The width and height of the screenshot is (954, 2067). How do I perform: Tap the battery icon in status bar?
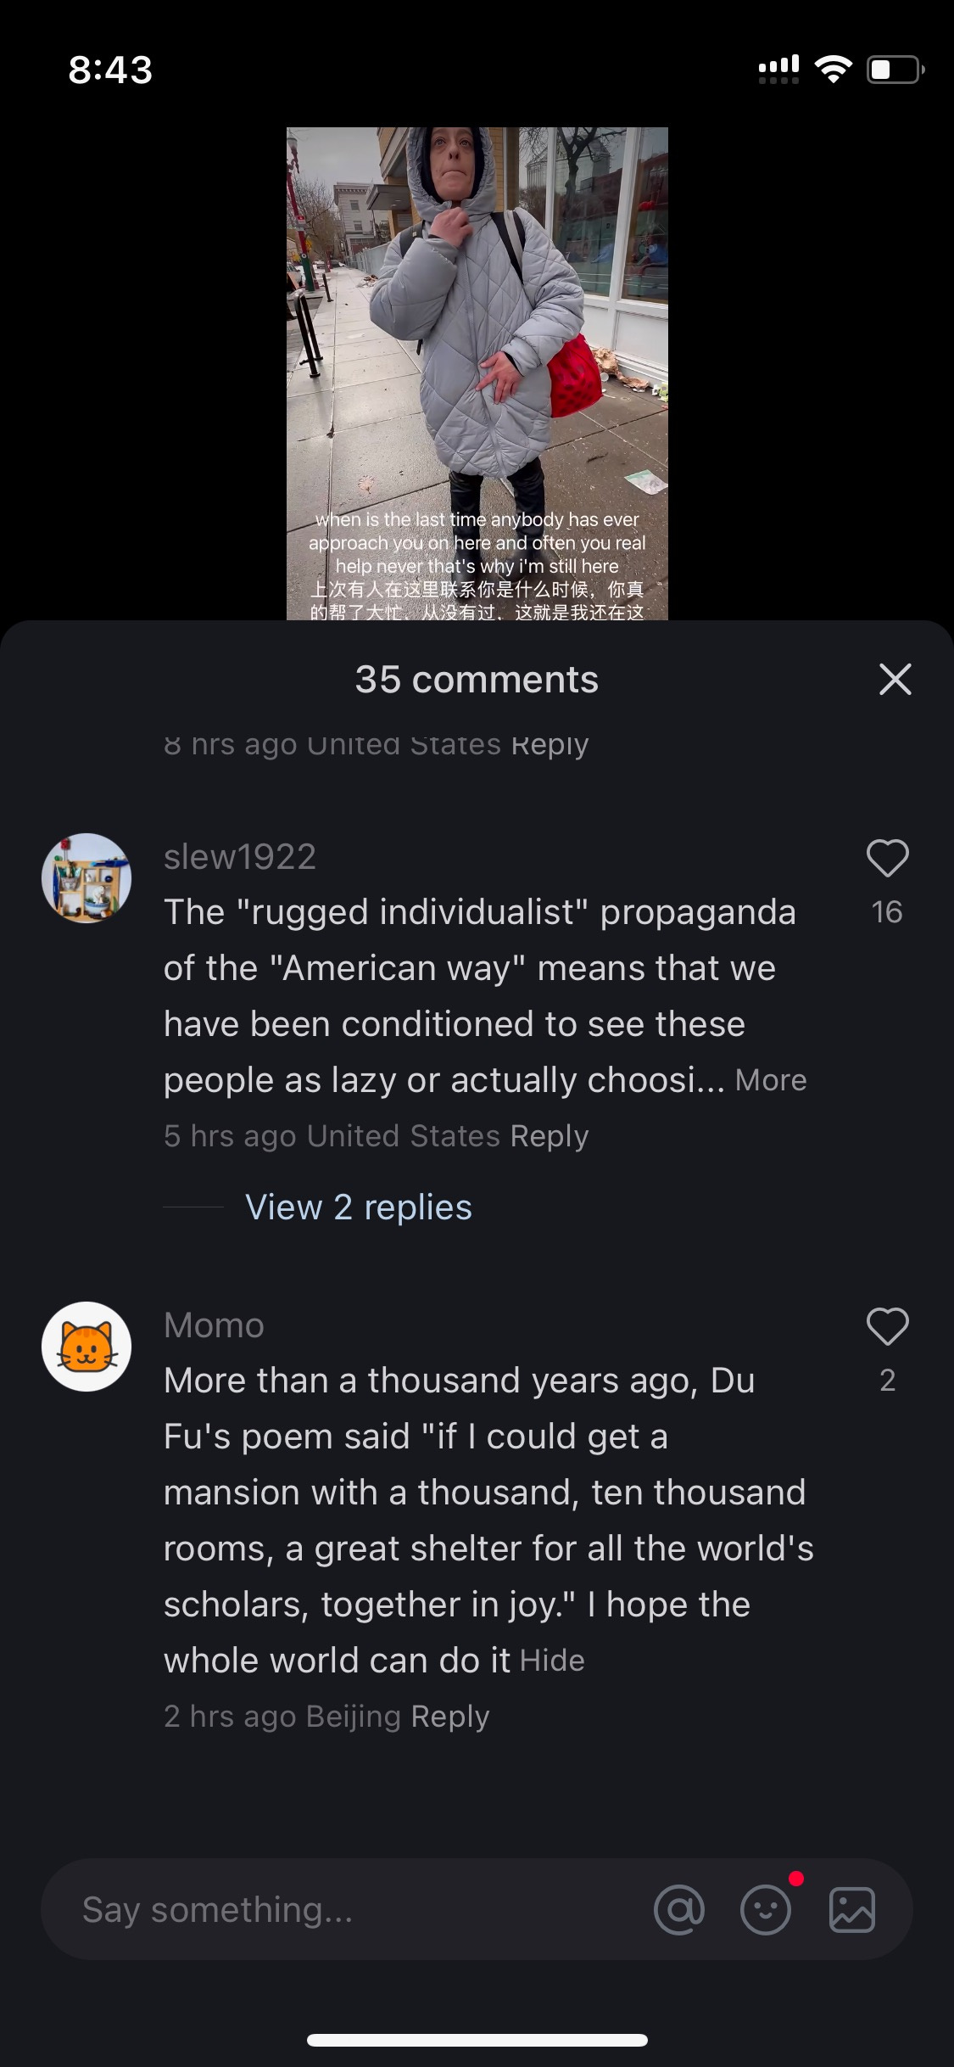pyautogui.click(x=895, y=70)
